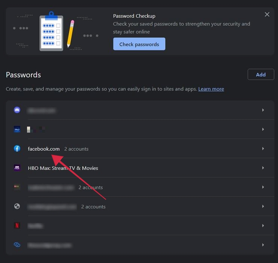Click the blue chain-link site icon
The image size is (278, 263).
pos(17,245)
